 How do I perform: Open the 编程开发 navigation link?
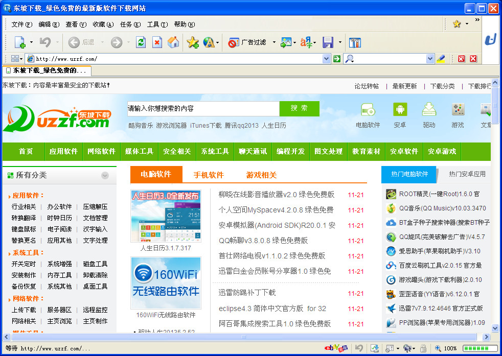(290, 151)
